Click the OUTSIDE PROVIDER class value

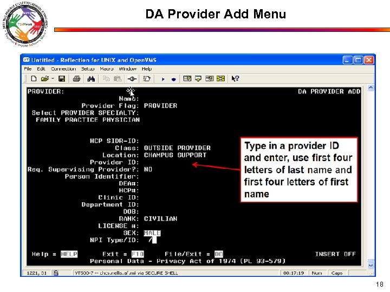pos(177,148)
